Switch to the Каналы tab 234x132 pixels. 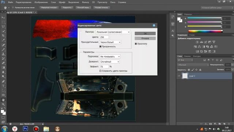(x=188, y=56)
